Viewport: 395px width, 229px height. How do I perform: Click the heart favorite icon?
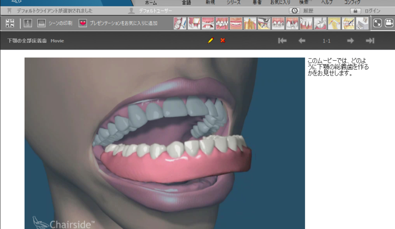tap(83, 23)
